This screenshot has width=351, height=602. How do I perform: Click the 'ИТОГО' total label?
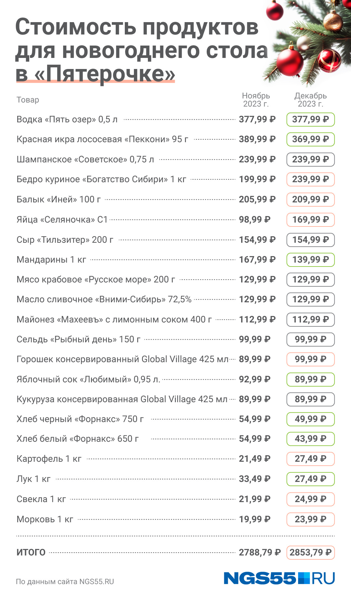(31, 553)
